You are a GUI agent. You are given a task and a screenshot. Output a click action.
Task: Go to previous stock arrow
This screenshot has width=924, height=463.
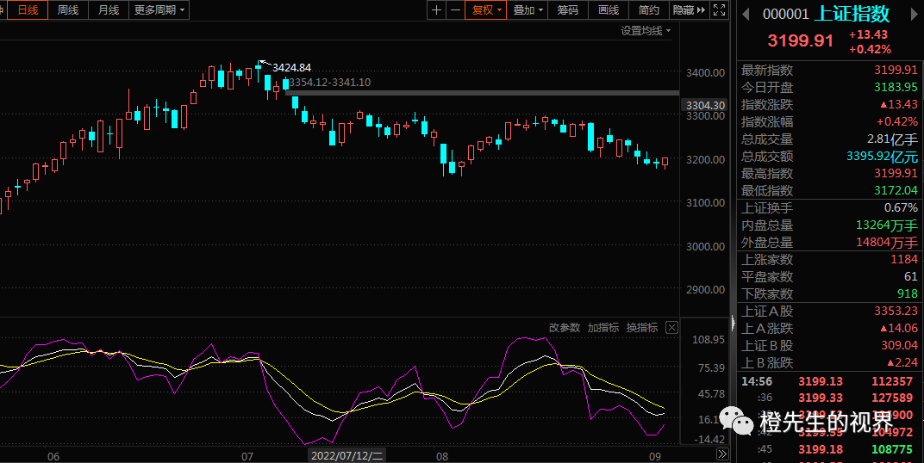coord(746,14)
